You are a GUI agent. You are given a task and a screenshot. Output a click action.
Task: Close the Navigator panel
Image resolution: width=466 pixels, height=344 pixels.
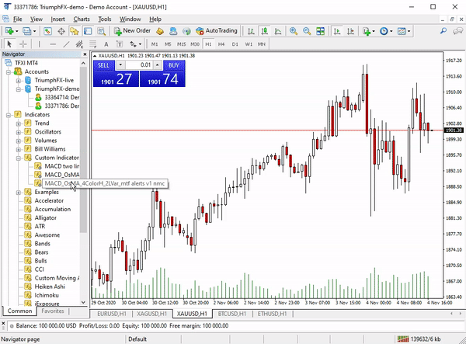pos(85,54)
